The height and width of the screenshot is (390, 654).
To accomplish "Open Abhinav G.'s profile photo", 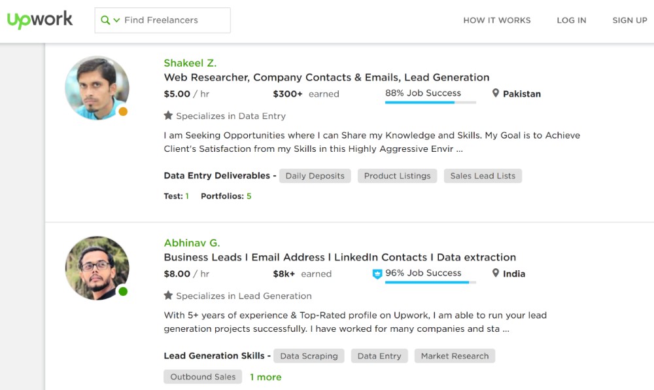I will click(97, 268).
